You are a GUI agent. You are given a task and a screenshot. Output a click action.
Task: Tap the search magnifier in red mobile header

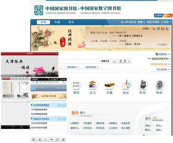(x=56, y=54)
